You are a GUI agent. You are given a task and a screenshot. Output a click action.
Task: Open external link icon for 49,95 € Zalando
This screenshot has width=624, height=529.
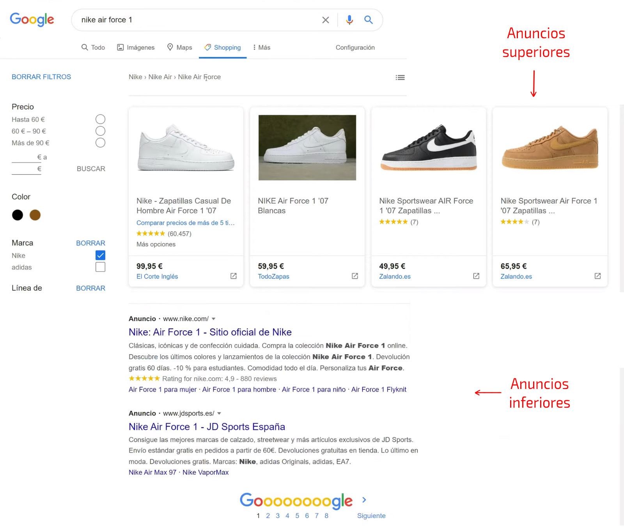click(476, 276)
